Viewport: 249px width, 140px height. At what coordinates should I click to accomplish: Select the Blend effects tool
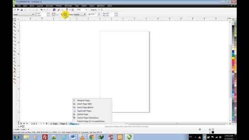click(x=14, y=68)
